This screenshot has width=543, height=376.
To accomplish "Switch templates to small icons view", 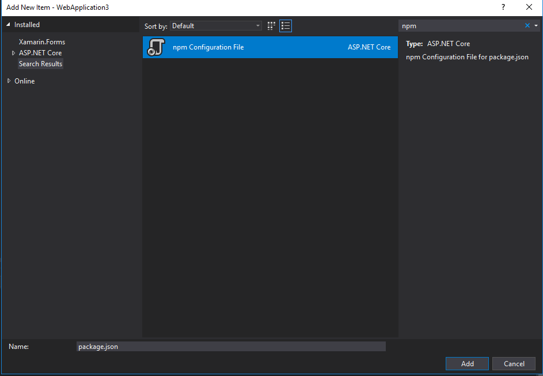I will click(x=271, y=25).
